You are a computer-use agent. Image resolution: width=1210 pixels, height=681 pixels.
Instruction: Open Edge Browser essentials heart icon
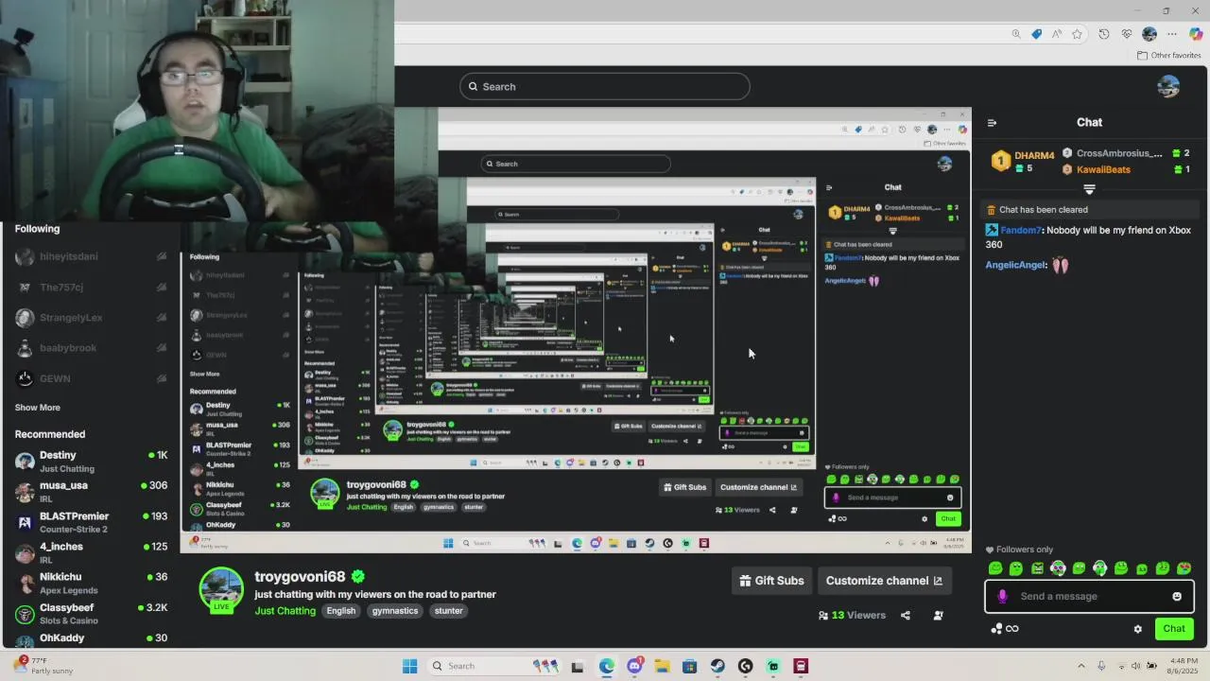pos(1127,34)
